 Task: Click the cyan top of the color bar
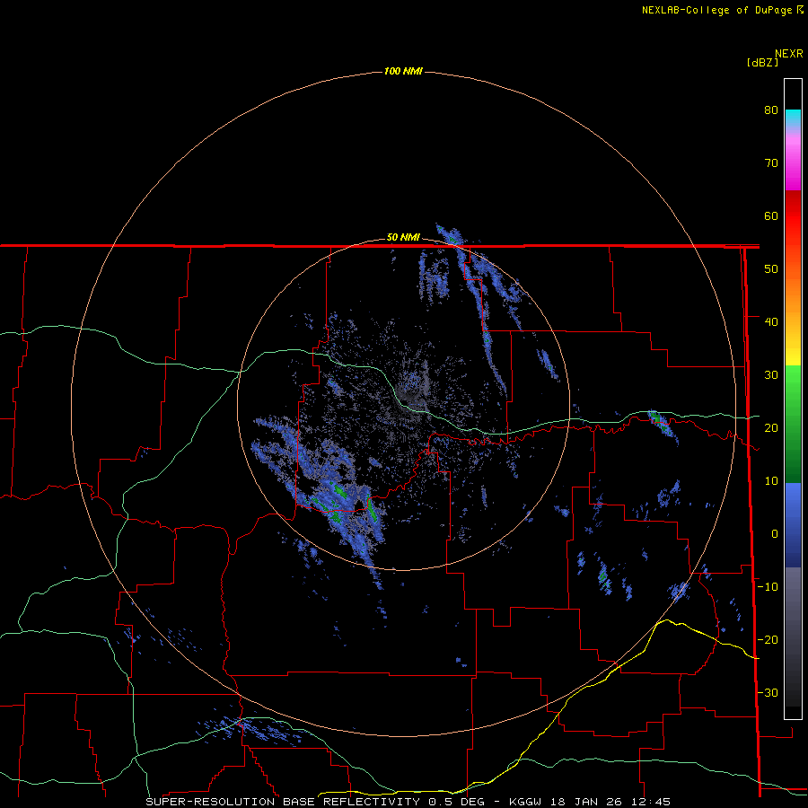pyautogui.click(x=793, y=117)
